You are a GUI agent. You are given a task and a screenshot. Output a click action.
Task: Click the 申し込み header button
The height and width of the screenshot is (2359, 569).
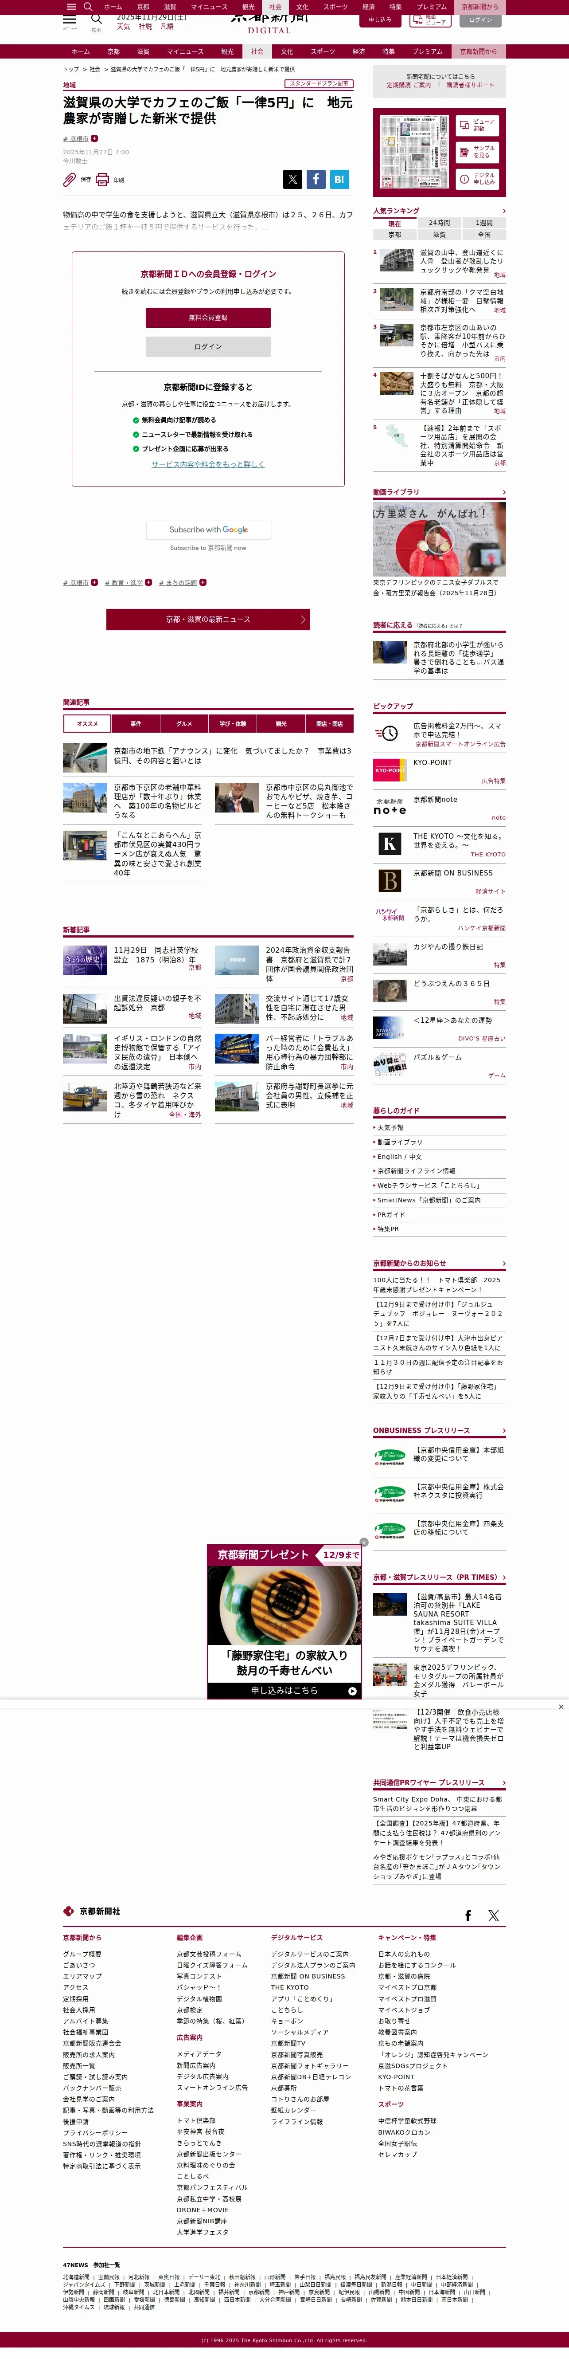pyautogui.click(x=380, y=19)
